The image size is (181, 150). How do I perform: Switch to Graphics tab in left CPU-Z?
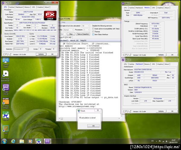(40, 7)
